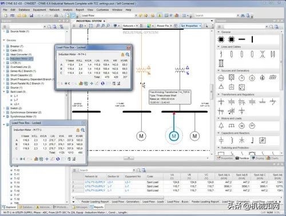The width and height of the screenshot is (286, 216).
Task: Select Induction Motor (27) in the Explorer tree
Action: [x=22, y=59]
